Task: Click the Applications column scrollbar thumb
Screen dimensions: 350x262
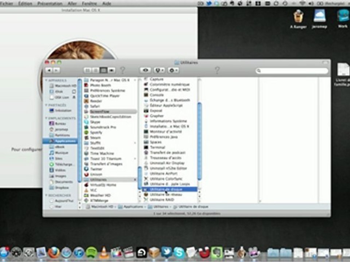Action: pyautogui.click(x=140, y=178)
